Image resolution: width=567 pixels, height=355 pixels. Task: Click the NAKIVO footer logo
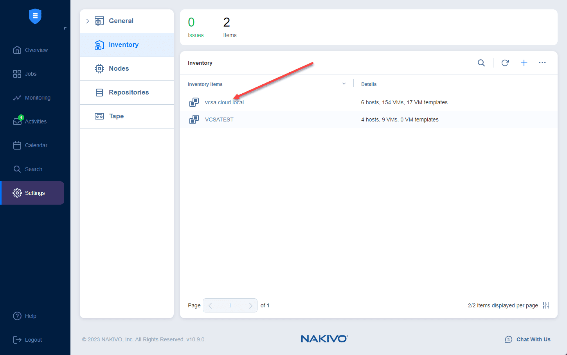(x=324, y=339)
